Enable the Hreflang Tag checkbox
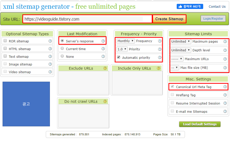The image size is (232, 141). pos(172,95)
